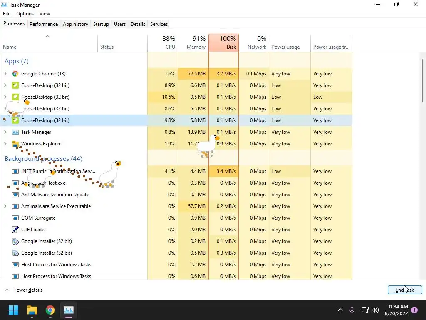This screenshot has height=320, width=426.
Task: Click the selected GooseDesktop row icon
Action: tap(15, 120)
